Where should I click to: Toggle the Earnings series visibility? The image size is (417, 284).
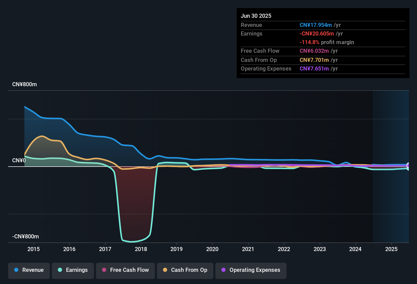tap(73, 270)
